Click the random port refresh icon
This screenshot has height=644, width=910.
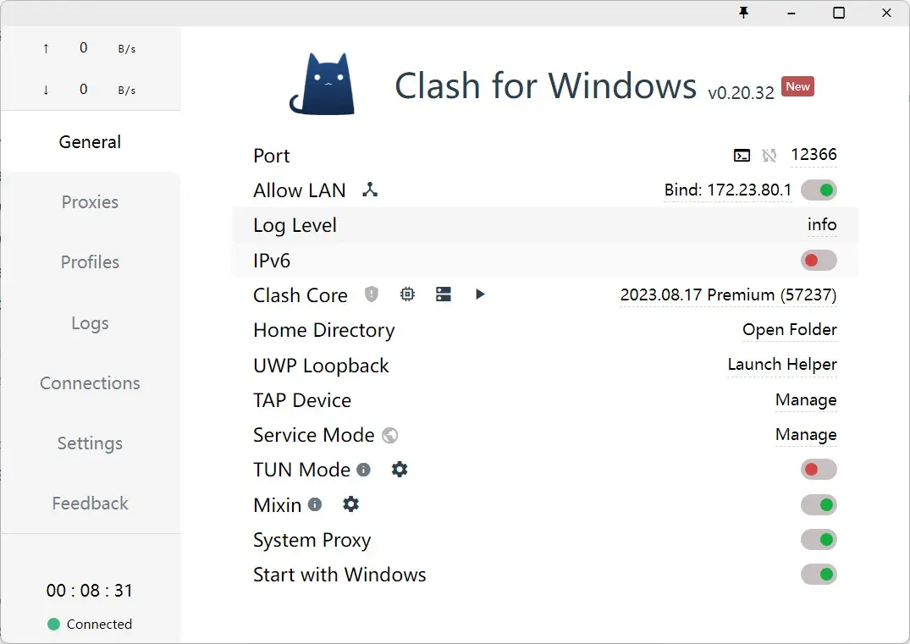(x=769, y=155)
